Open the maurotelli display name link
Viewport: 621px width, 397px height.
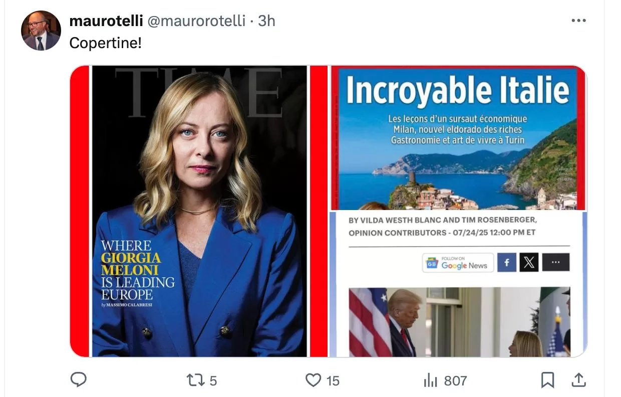(x=105, y=21)
